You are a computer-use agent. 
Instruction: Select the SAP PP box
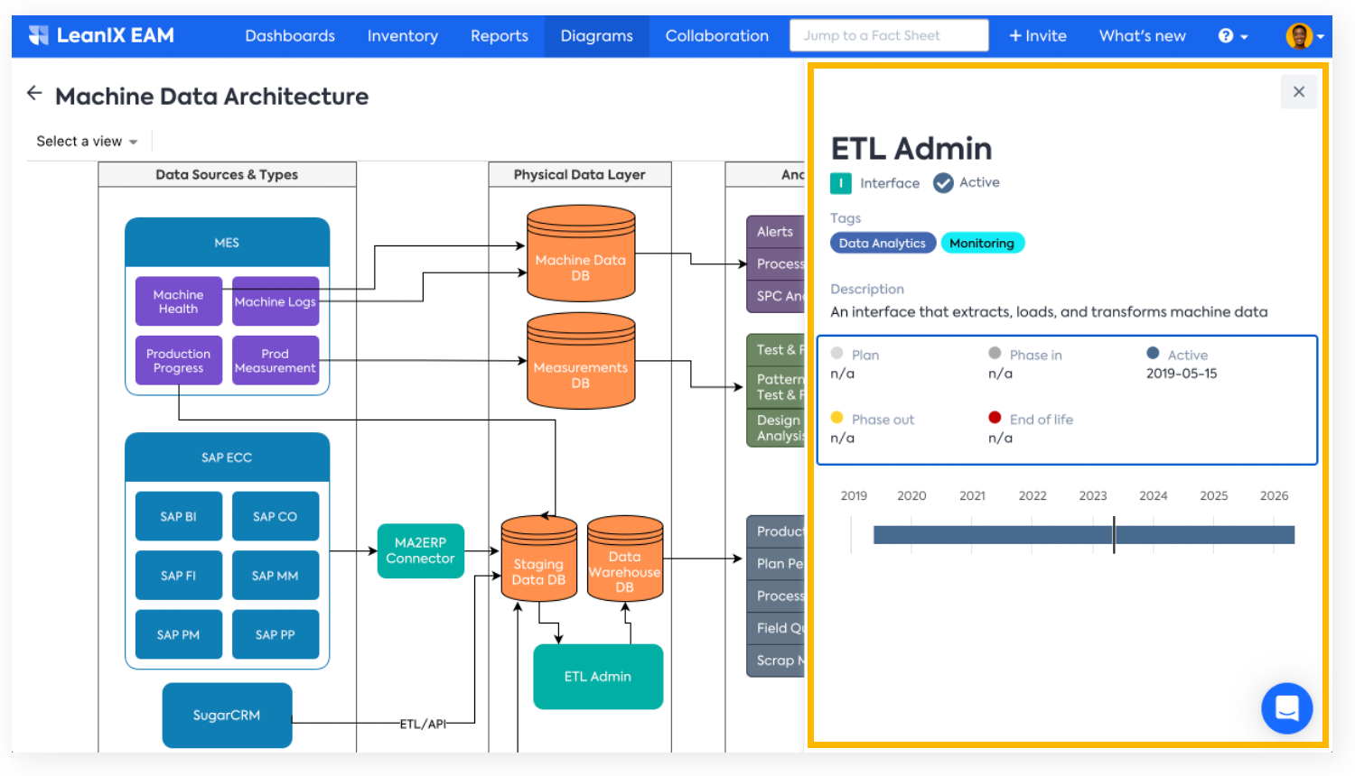coord(276,634)
